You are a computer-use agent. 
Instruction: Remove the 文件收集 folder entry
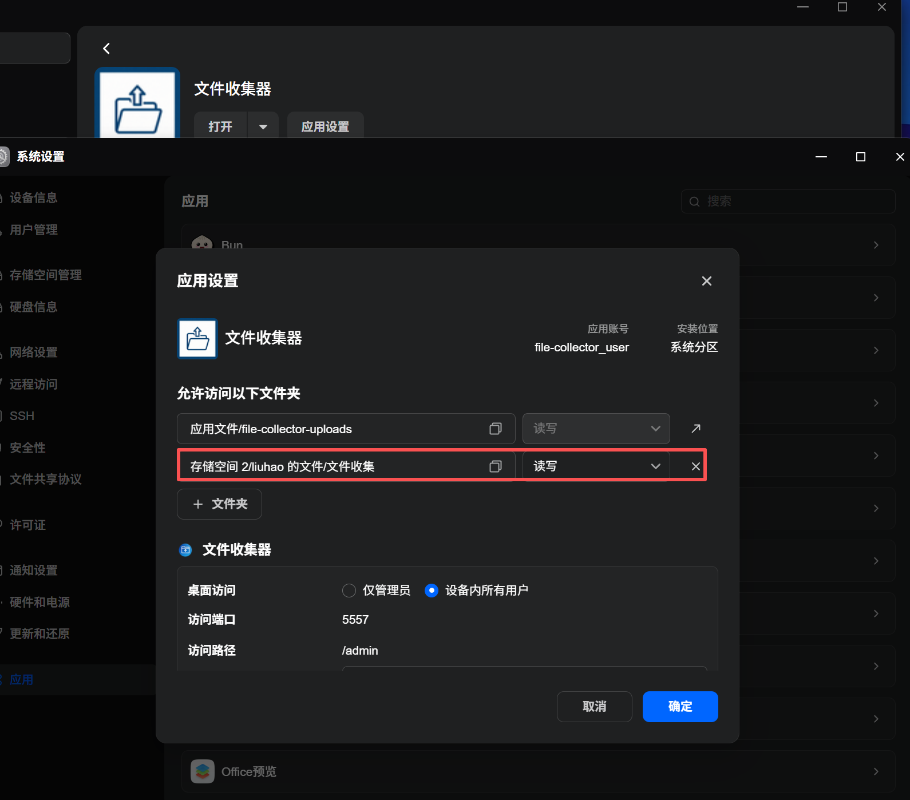tap(696, 466)
